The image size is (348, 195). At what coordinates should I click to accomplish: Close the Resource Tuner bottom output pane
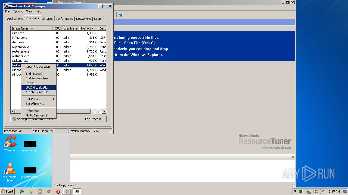tap(293, 157)
